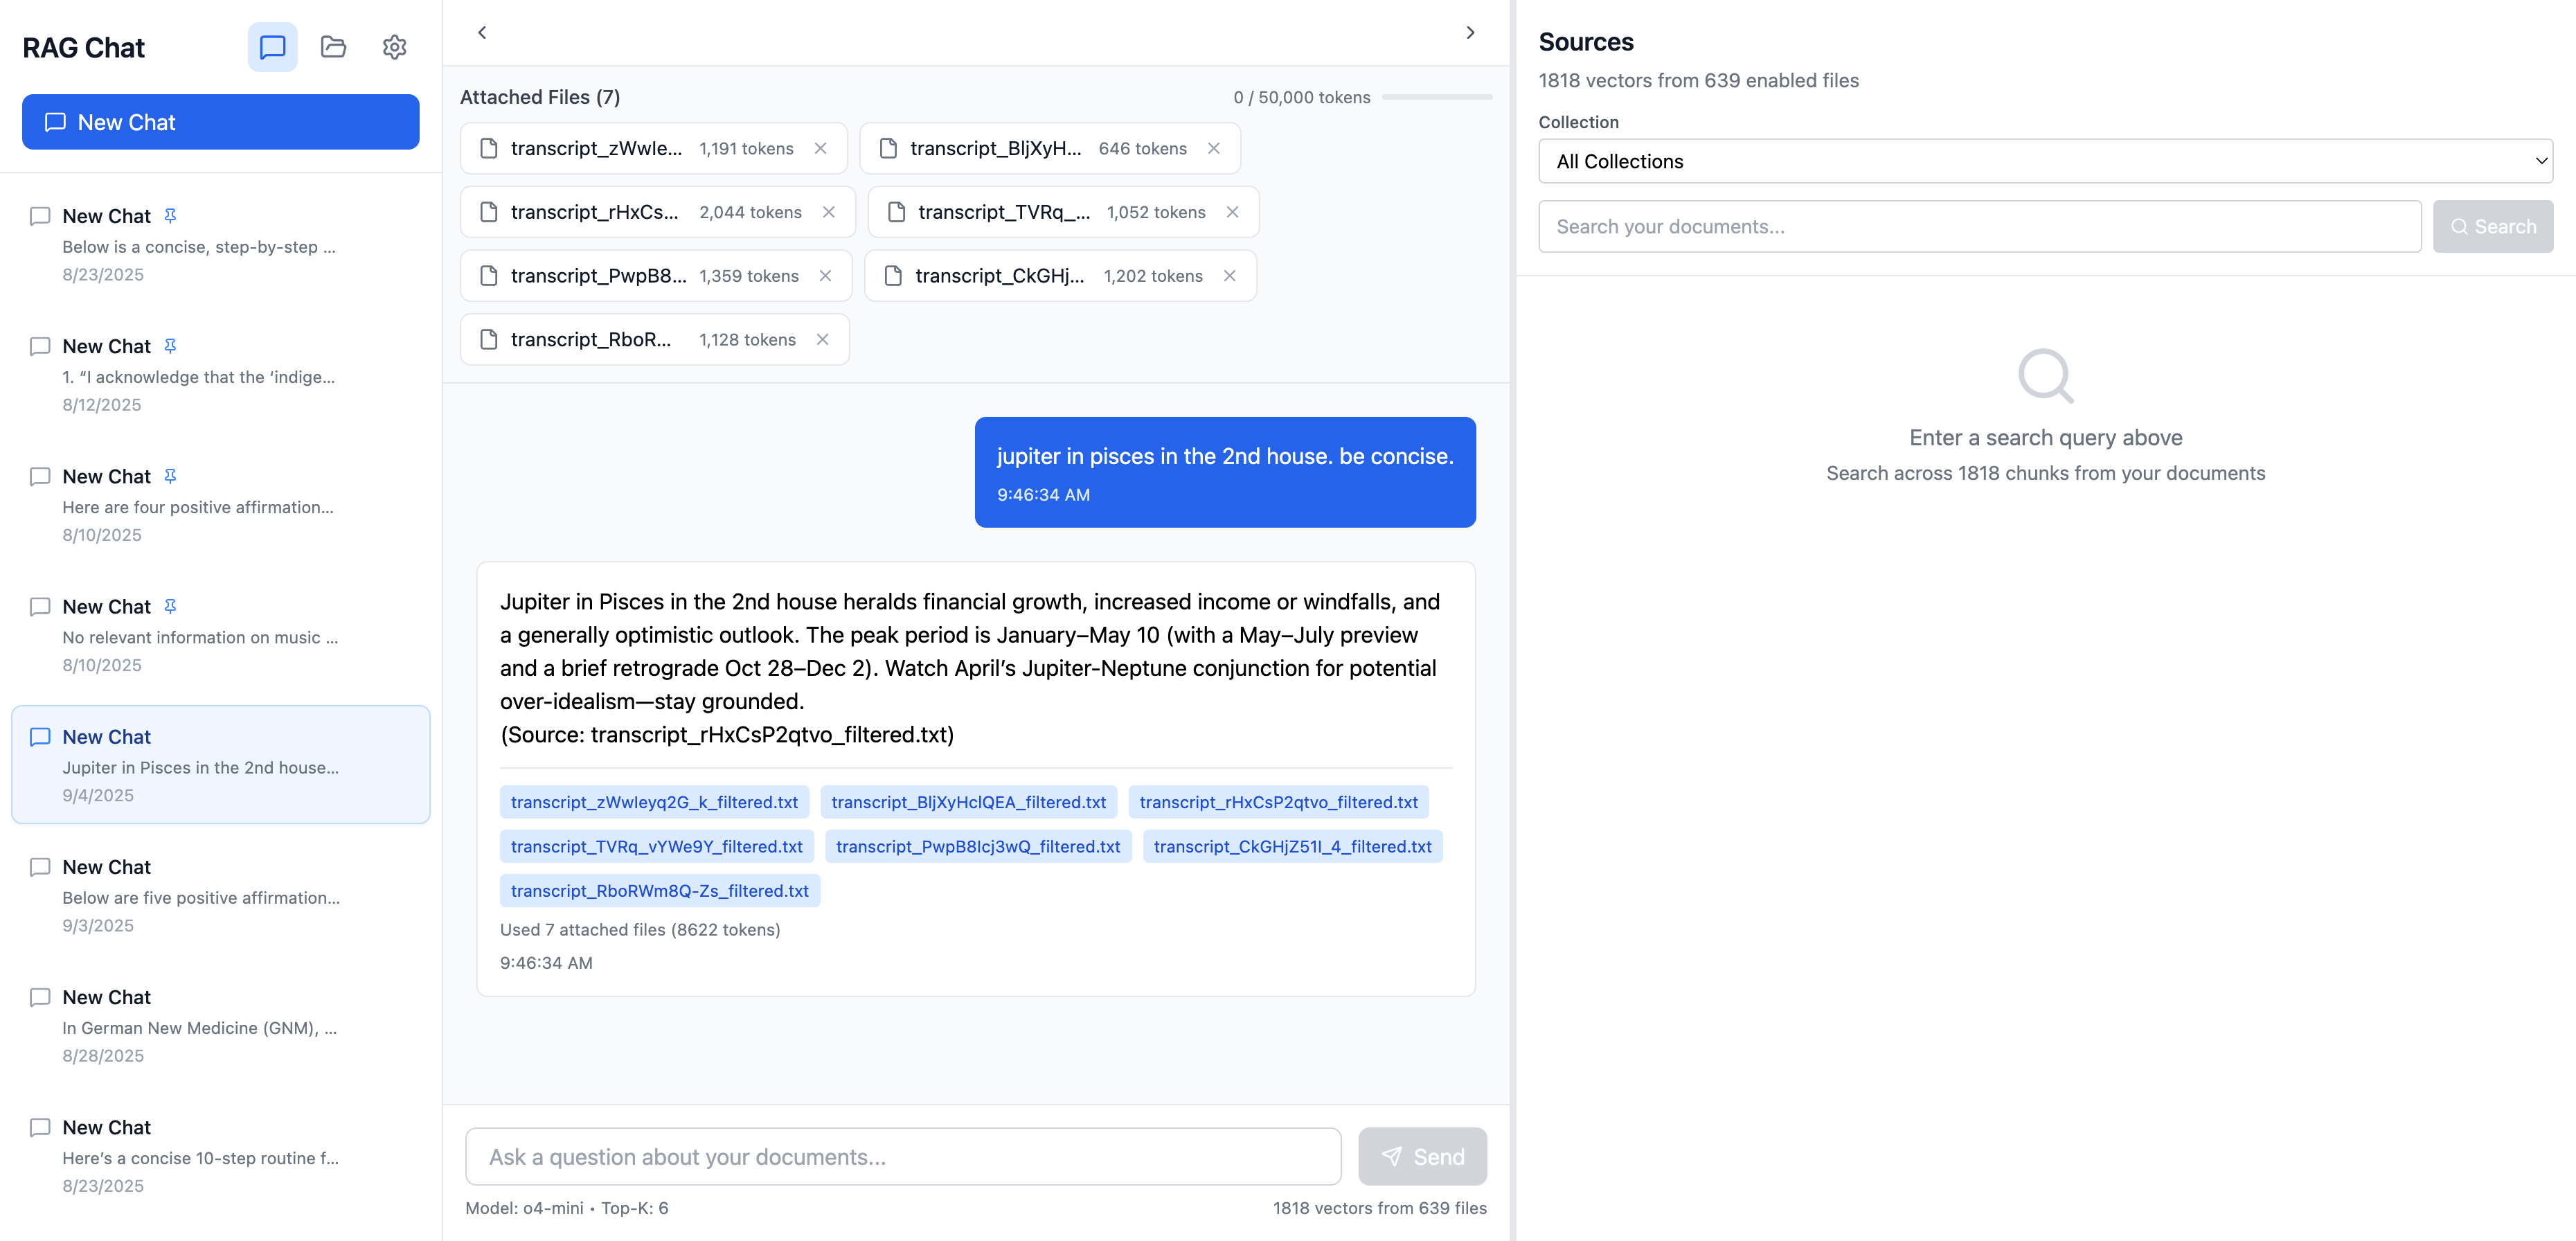Open transcript_TVRq_vYWe9Y_filtered.txt source link

pos(656,846)
